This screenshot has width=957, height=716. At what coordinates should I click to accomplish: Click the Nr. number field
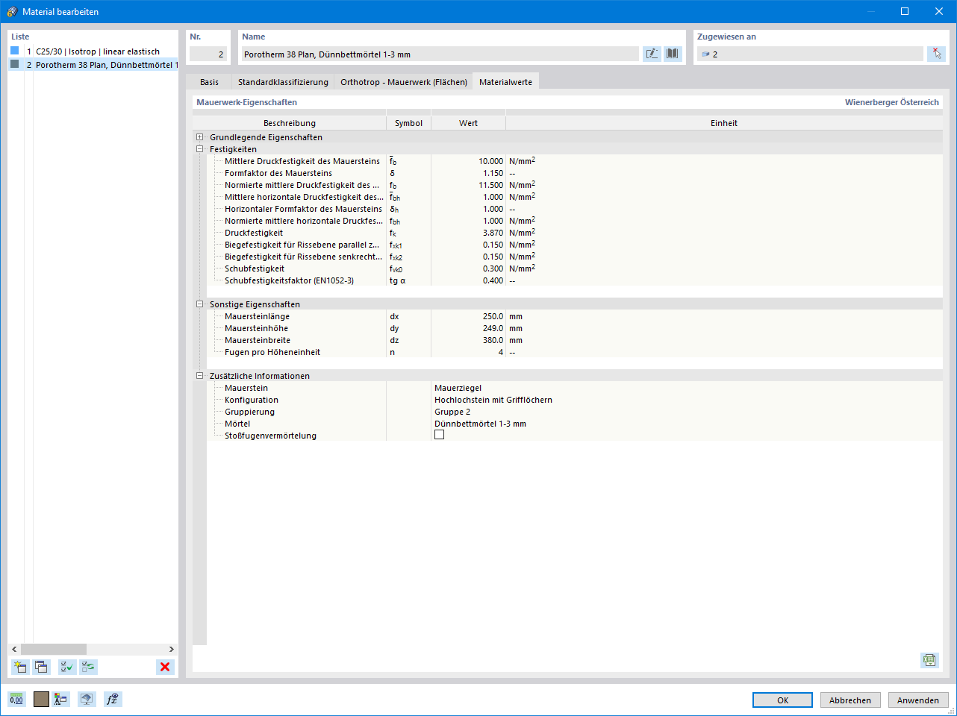pyautogui.click(x=208, y=54)
